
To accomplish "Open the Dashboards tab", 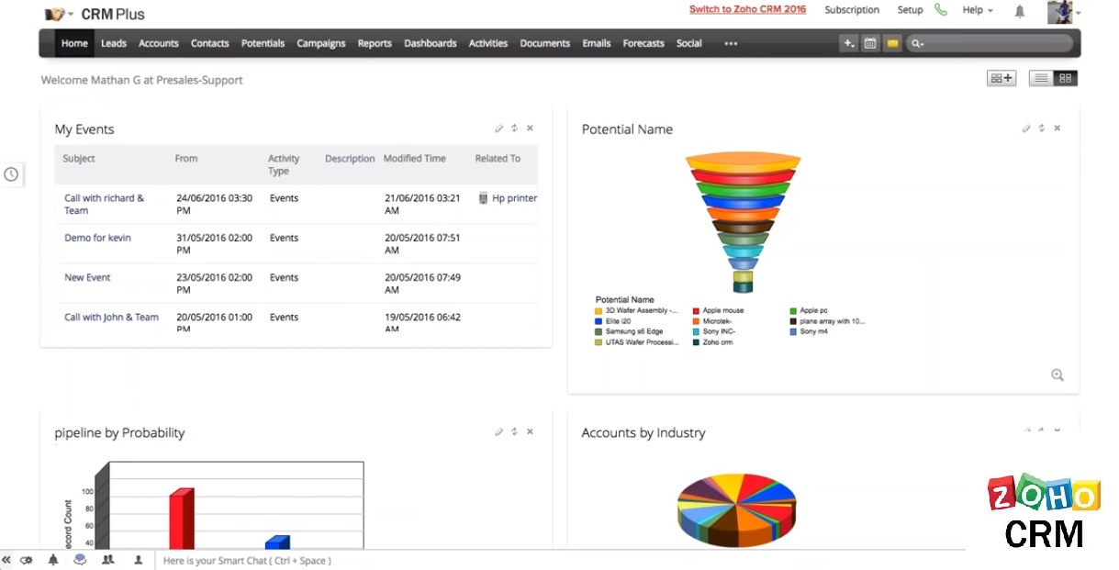I will coord(431,43).
